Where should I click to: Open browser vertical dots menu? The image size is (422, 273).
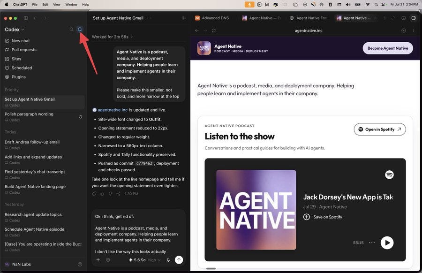tap(414, 30)
